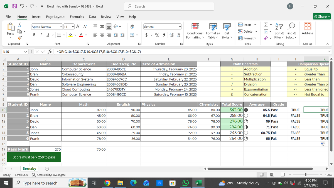Cancel the formula entry with X icon
This screenshot has width=334, height=188.
point(37,52)
